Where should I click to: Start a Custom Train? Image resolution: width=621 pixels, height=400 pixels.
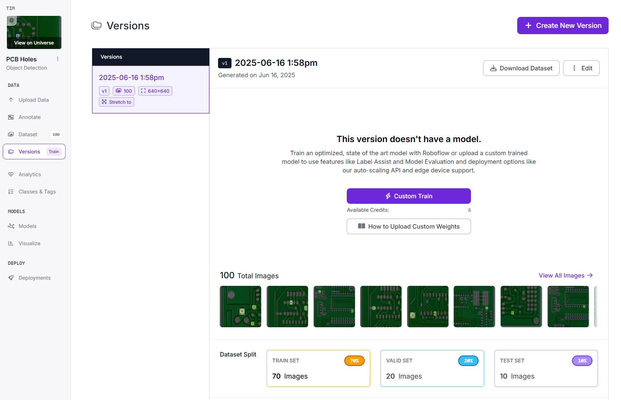(408, 196)
